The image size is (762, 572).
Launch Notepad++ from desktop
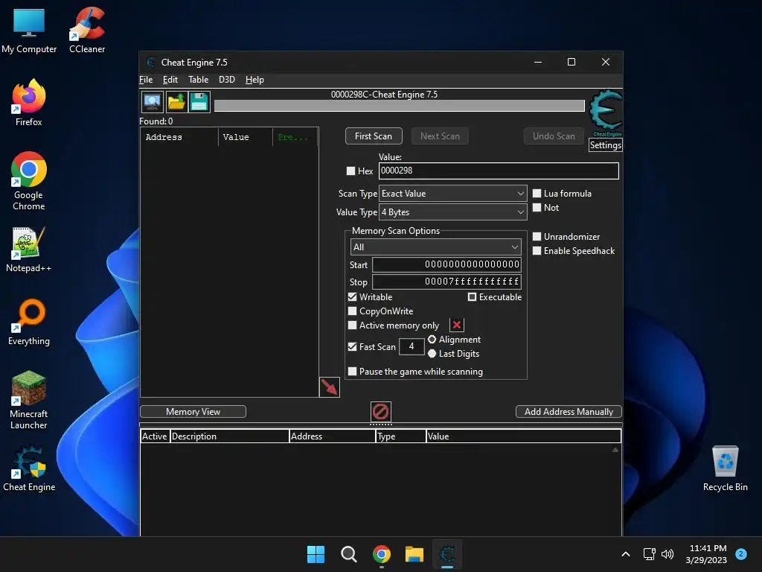[29, 249]
